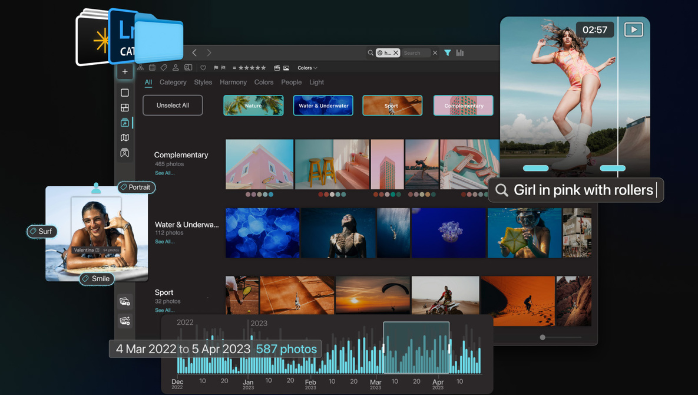
Task: Open the Harmony tab
Action: pos(233,82)
